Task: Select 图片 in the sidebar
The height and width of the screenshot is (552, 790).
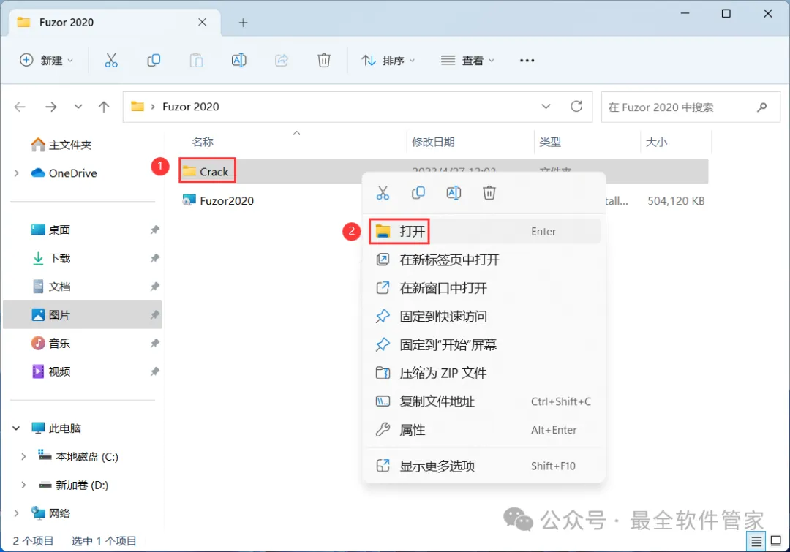Action: pos(83,315)
